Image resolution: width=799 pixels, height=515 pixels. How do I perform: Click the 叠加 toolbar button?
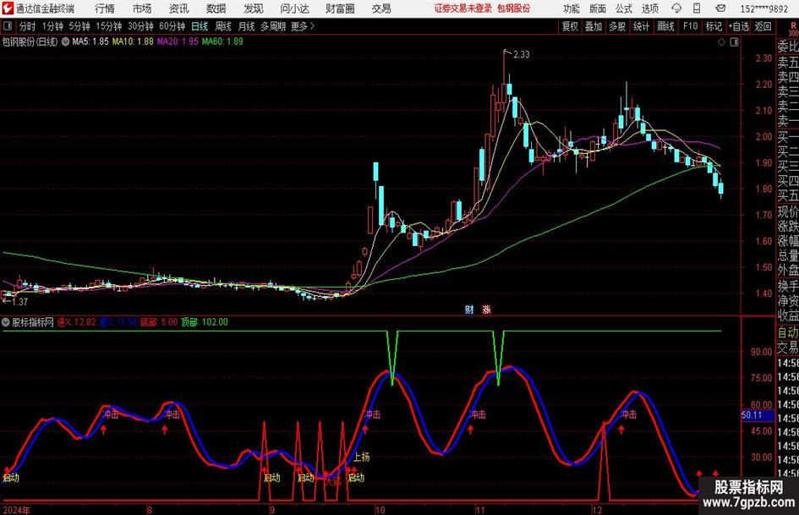tap(594, 26)
